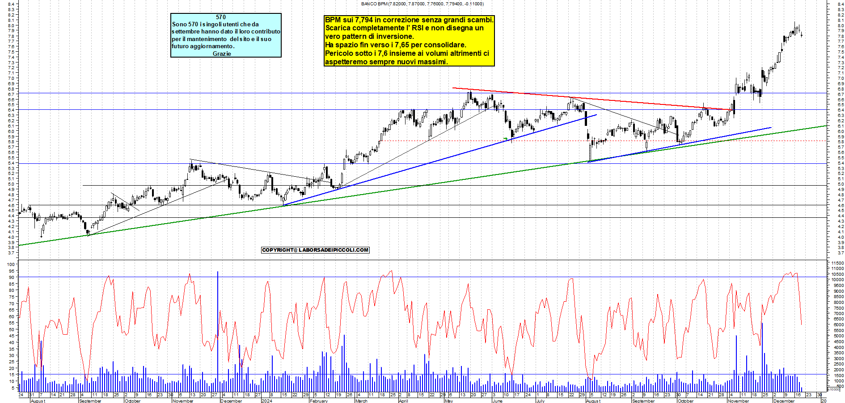Click the 'Grazie' text in cyan box
The height and width of the screenshot is (403, 845).
tap(222, 54)
